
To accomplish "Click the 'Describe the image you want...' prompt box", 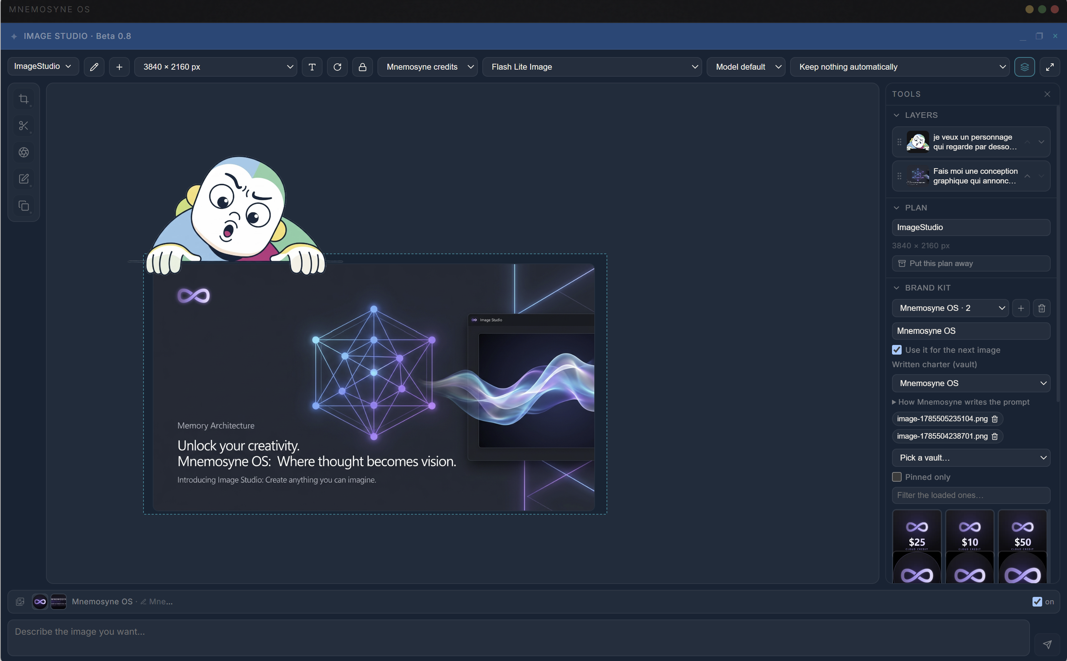I will [x=519, y=637].
